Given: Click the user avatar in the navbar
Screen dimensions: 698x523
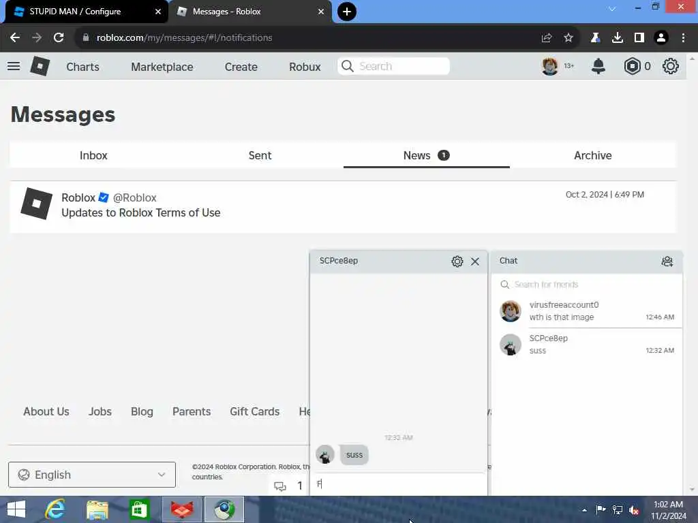Looking at the screenshot, I should [550, 66].
